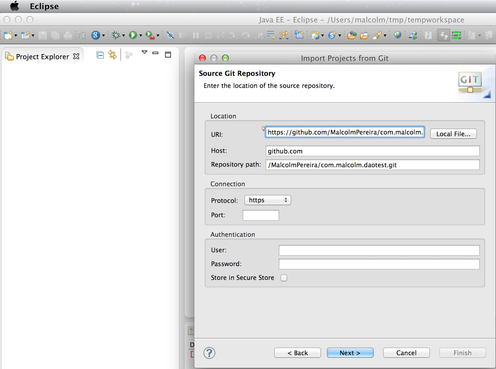Click the dialog help question mark icon
The image size is (496, 369).
(x=209, y=353)
